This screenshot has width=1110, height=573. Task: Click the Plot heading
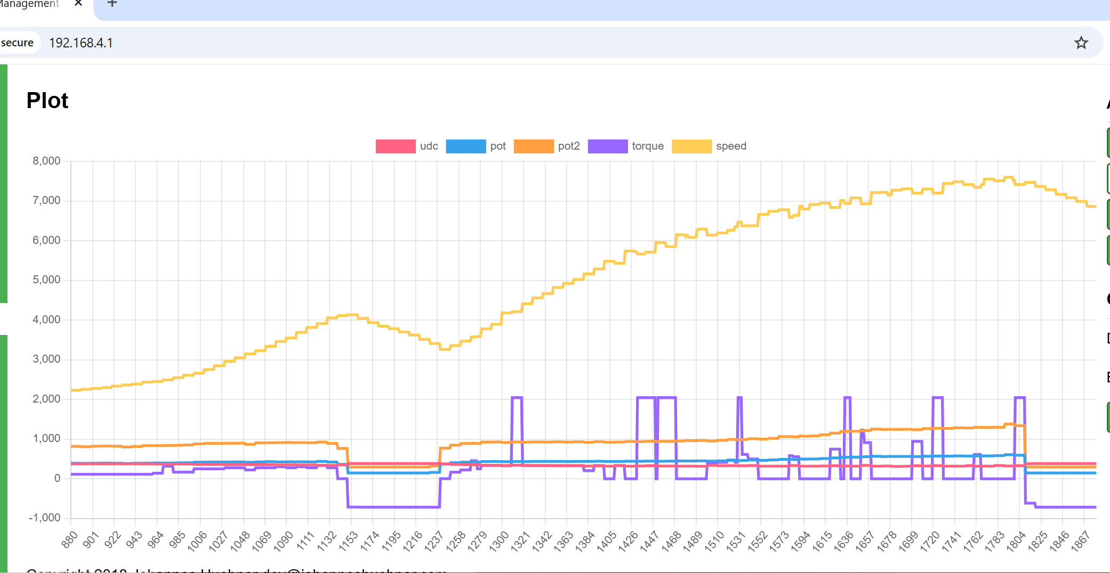tap(47, 101)
